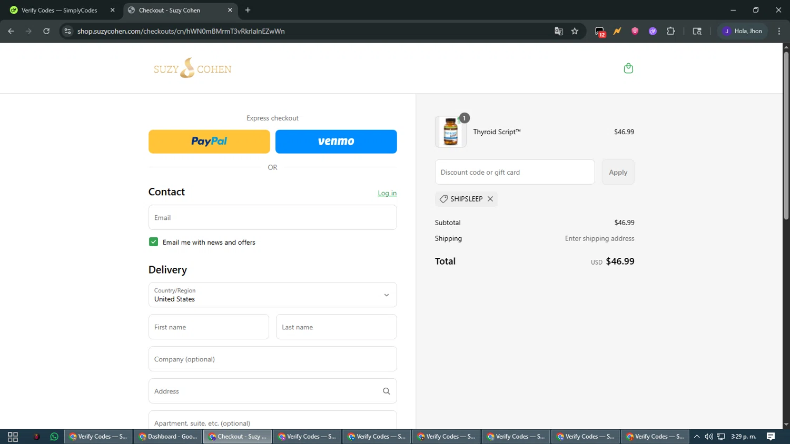Remove the SHIPSLEEP discount code
This screenshot has height=444, width=790.
coord(490,199)
